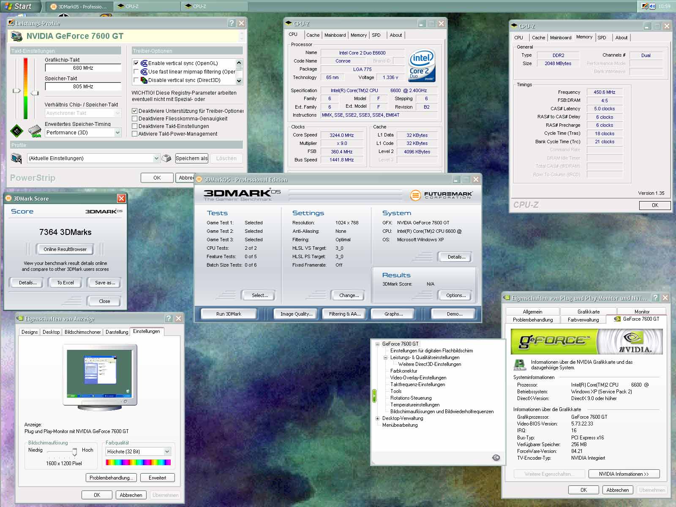Click the DDR memory chip icon
The width and height of the screenshot is (676, 507).
(35, 131)
